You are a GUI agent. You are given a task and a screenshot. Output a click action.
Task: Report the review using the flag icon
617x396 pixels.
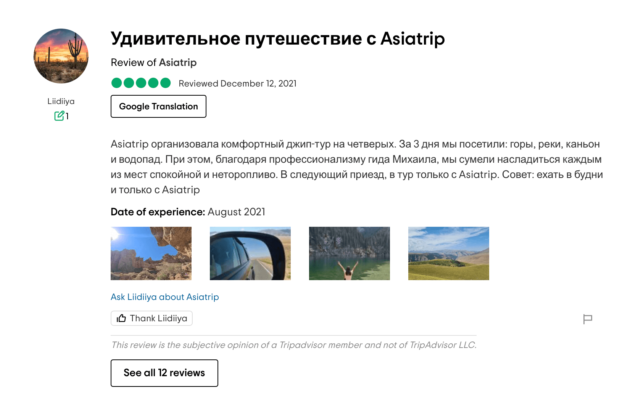click(x=588, y=319)
